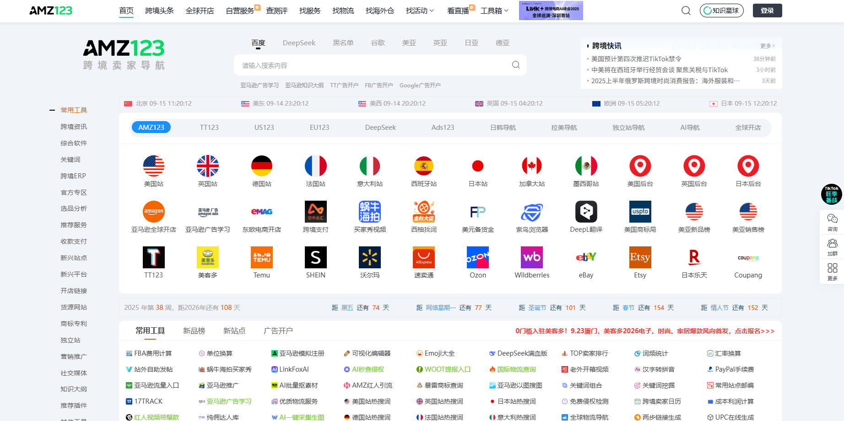Screen dimensions: 844x421
Task: Open the 咨询 WeChat sidebar icon
Action: pyautogui.click(x=832, y=218)
